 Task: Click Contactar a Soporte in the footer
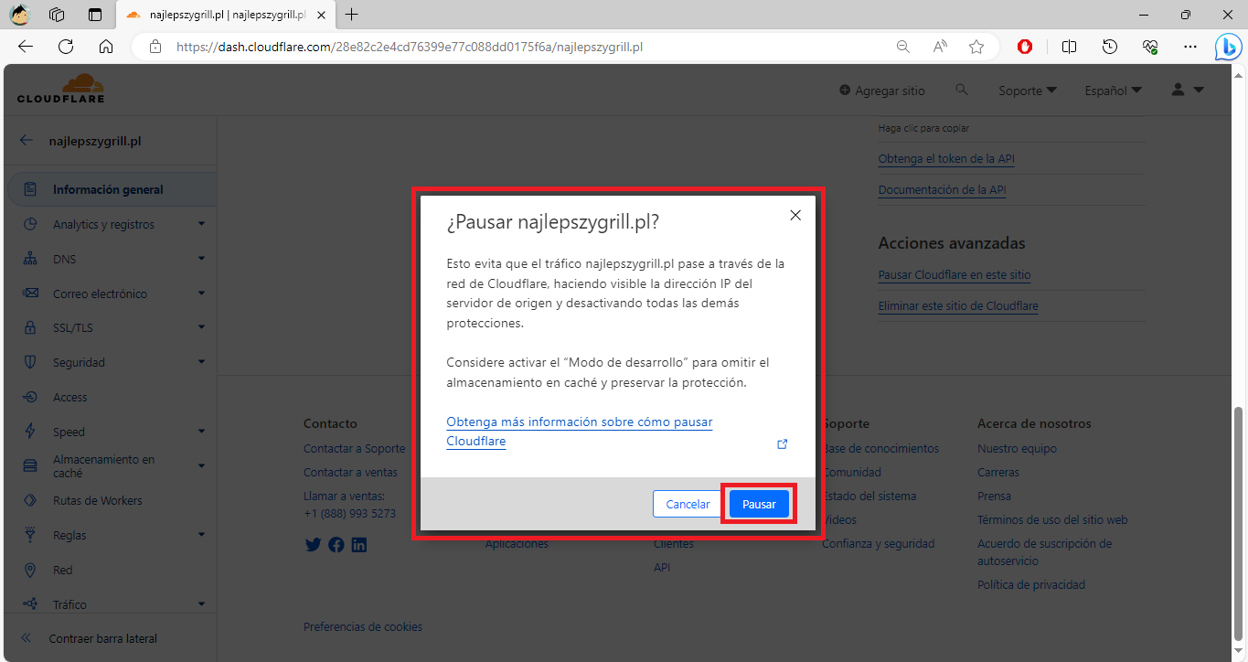tap(354, 449)
